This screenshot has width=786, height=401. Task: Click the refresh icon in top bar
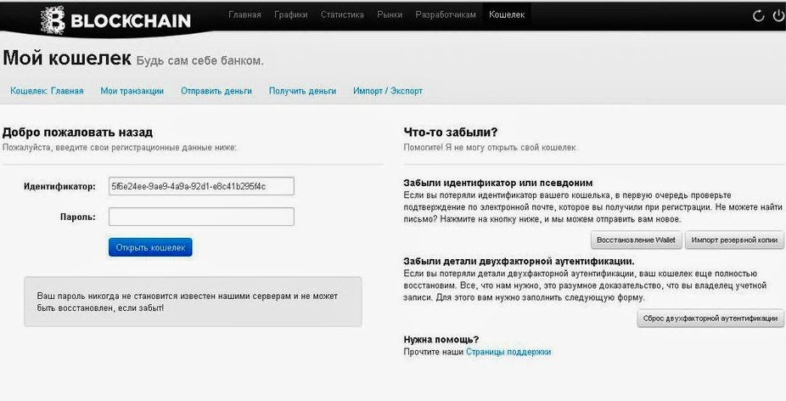click(759, 15)
